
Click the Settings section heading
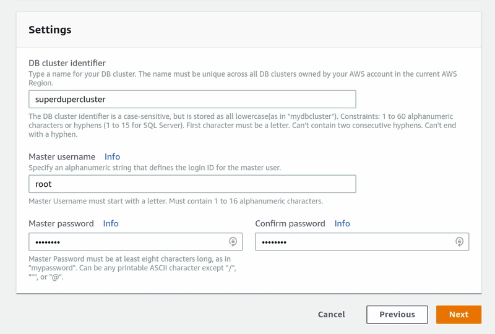[50, 30]
